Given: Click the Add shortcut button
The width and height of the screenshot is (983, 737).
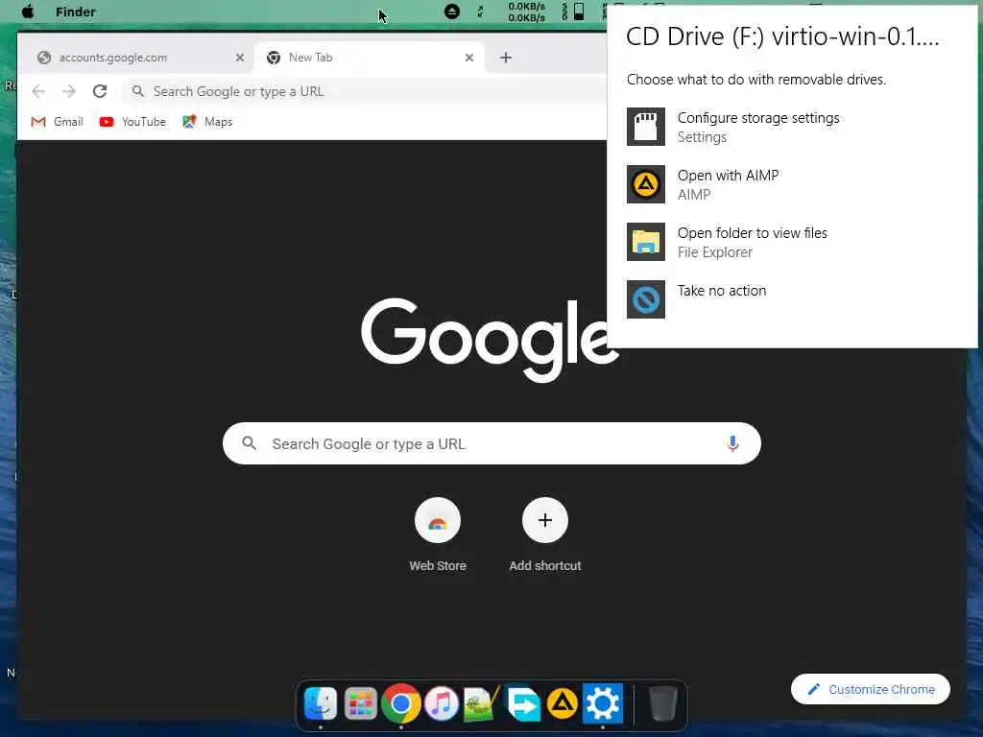Looking at the screenshot, I should tap(545, 535).
